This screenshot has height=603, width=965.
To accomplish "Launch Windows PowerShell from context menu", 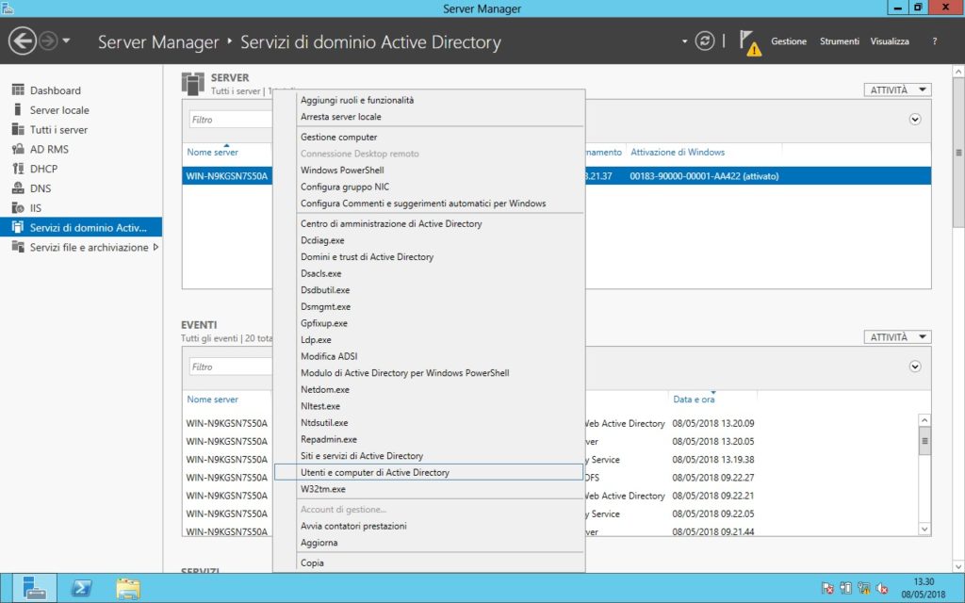I will point(429,170).
